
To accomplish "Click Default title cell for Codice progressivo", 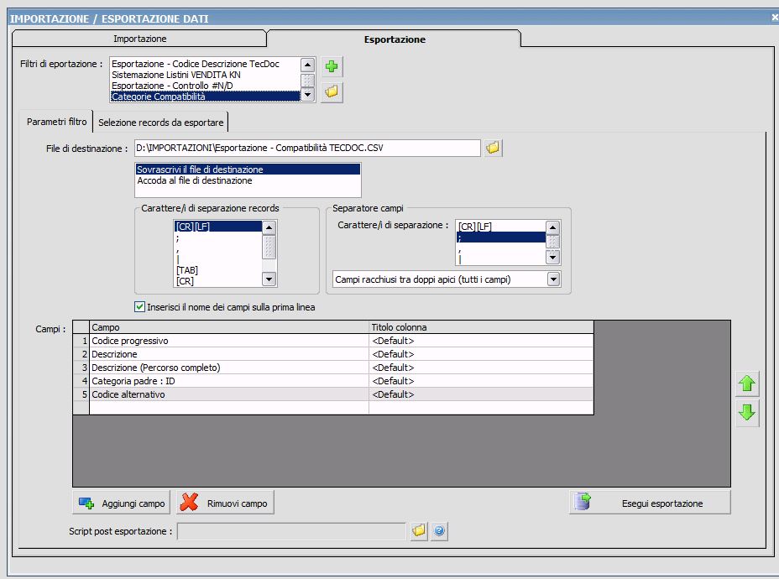I will (481, 341).
